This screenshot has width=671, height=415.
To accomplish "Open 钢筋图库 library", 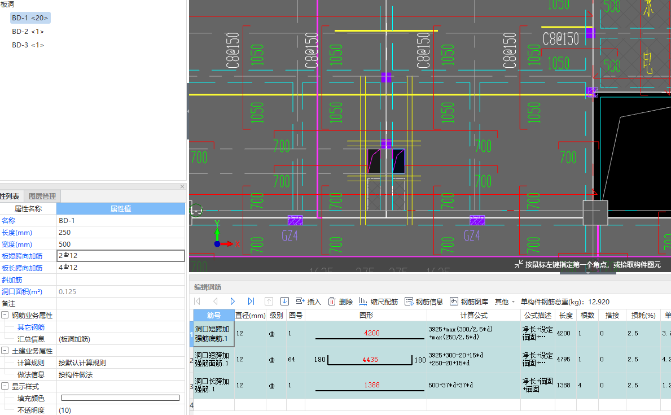I will tap(469, 302).
